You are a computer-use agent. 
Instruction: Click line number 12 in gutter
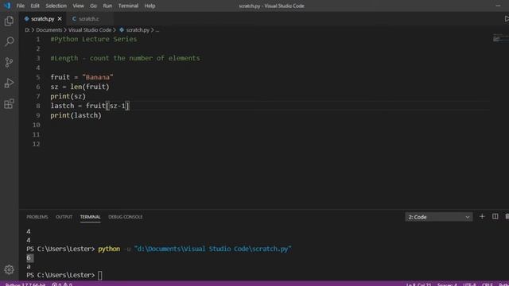[x=37, y=144]
